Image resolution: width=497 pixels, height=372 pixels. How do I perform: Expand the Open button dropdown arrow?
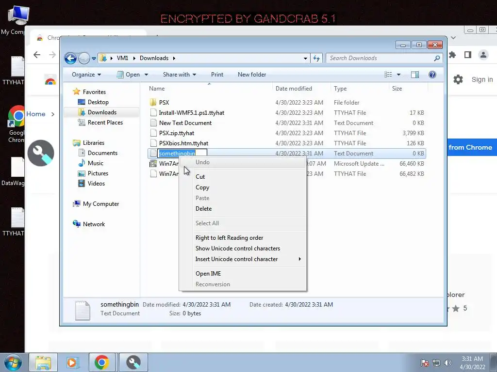coord(146,75)
